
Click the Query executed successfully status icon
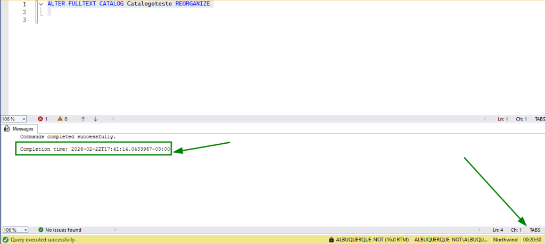pos(5,240)
